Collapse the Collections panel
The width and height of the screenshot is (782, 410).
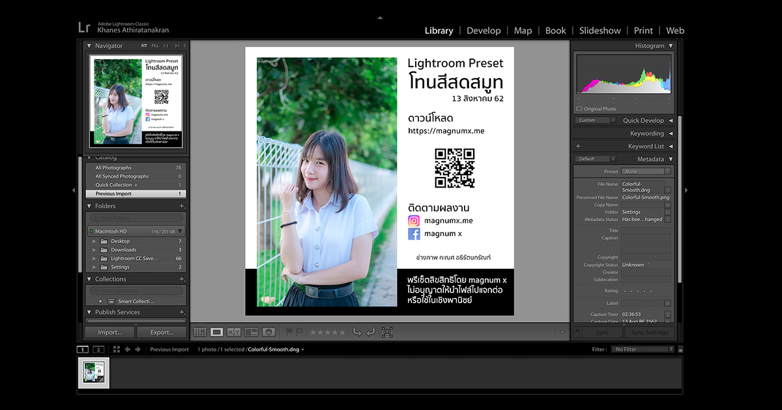(x=89, y=279)
